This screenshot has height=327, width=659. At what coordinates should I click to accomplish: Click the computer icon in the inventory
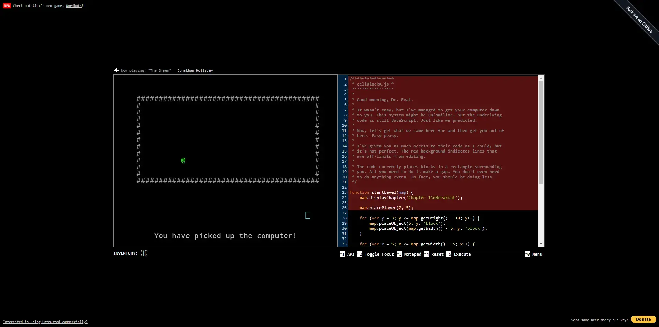click(144, 253)
